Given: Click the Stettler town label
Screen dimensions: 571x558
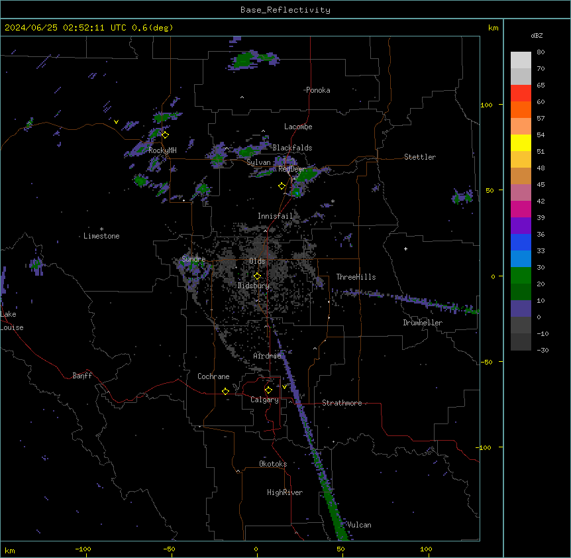Looking at the screenshot, I should click(420, 157).
